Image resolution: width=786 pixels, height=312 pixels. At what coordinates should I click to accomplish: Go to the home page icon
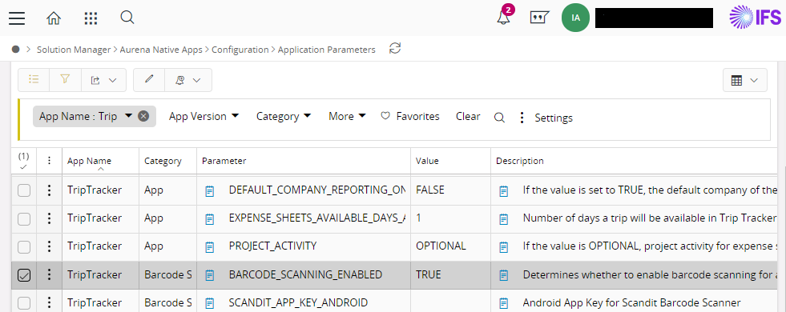[54, 18]
